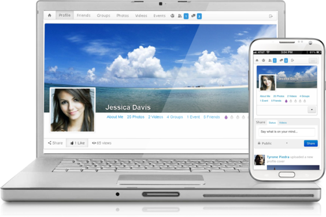Select the Videos tab in phone Share box
Image resolution: width=326 pixels, height=217 pixels.
coord(283,123)
